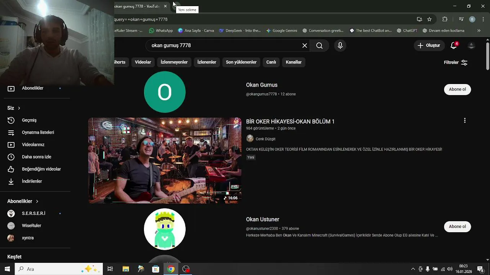Click the Windows taskbar Ara search box
This screenshot has height=275, width=490.
(59, 269)
